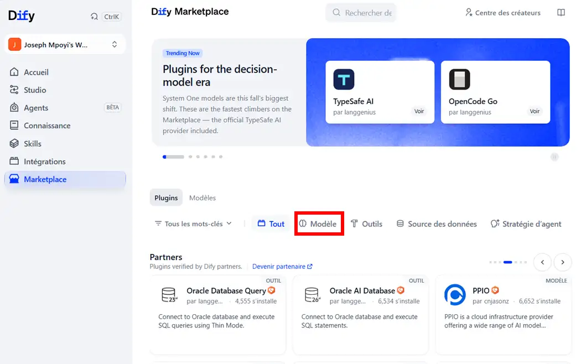
Task: Click verified badge beside Oracle AI Database
Action: (x=401, y=290)
